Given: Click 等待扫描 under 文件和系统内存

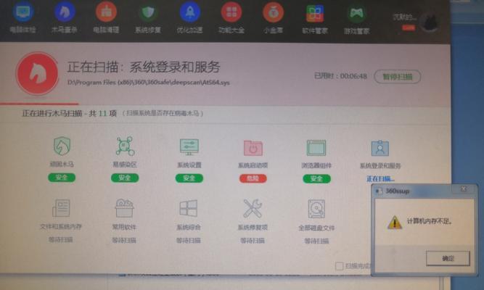Looking at the screenshot, I should point(60,240).
